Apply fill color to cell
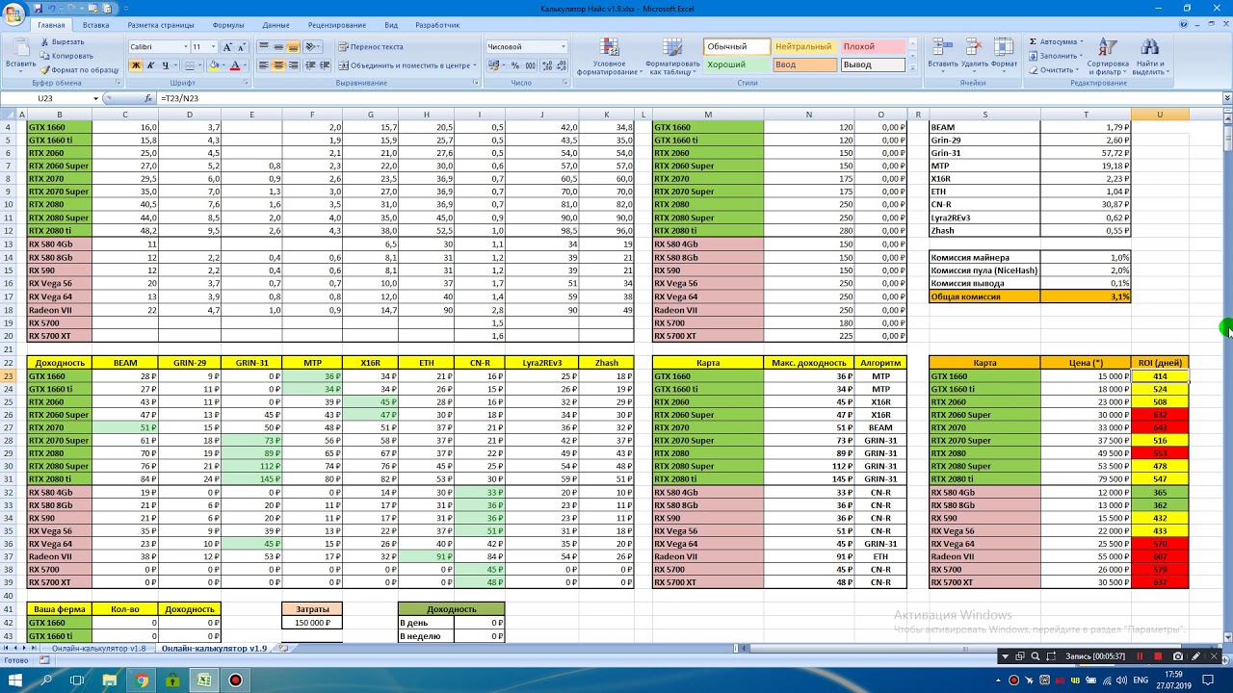Screen dimensions: 1233x693 pos(214,65)
